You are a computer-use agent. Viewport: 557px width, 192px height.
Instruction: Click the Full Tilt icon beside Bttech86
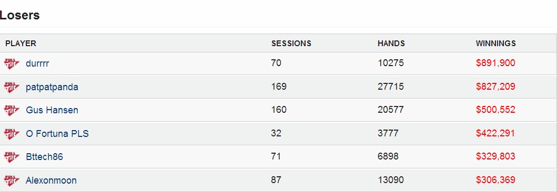click(x=12, y=156)
